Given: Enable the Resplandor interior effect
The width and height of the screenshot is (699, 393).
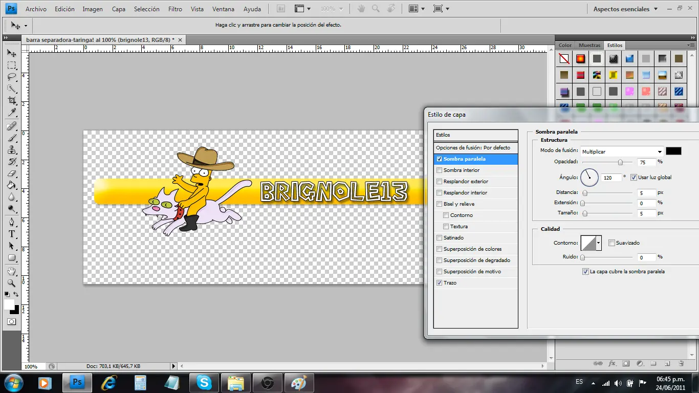Looking at the screenshot, I should (x=439, y=193).
